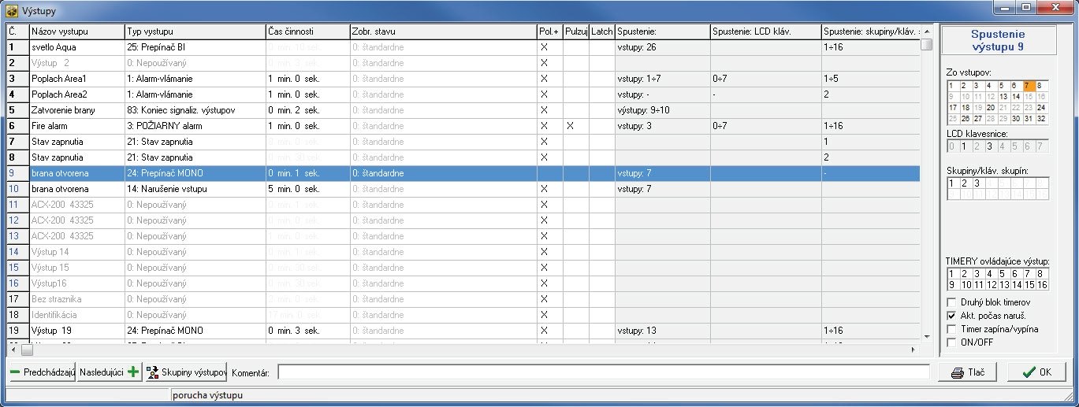Toggle Pol.+ mark for Fire alarm row
This screenshot has width=1079, height=407.
(x=543, y=126)
